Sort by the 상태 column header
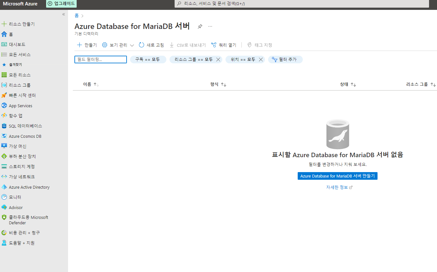437x272 pixels. (348, 84)
